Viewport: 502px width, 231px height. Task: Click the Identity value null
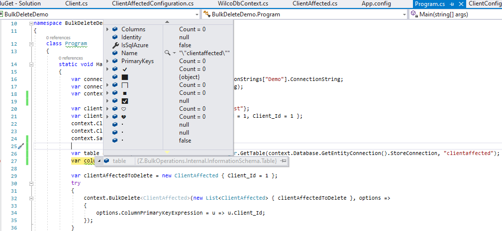pos(184,37)
